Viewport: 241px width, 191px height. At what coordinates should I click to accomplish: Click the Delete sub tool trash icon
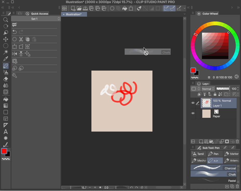(x=237, y=186)
